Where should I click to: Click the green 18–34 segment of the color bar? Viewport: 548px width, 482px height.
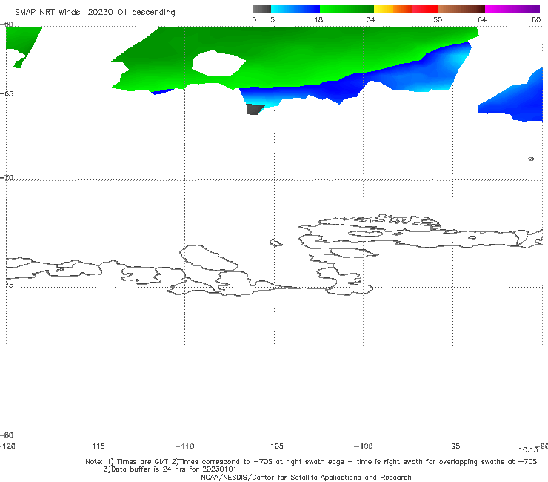pos(347,9)
